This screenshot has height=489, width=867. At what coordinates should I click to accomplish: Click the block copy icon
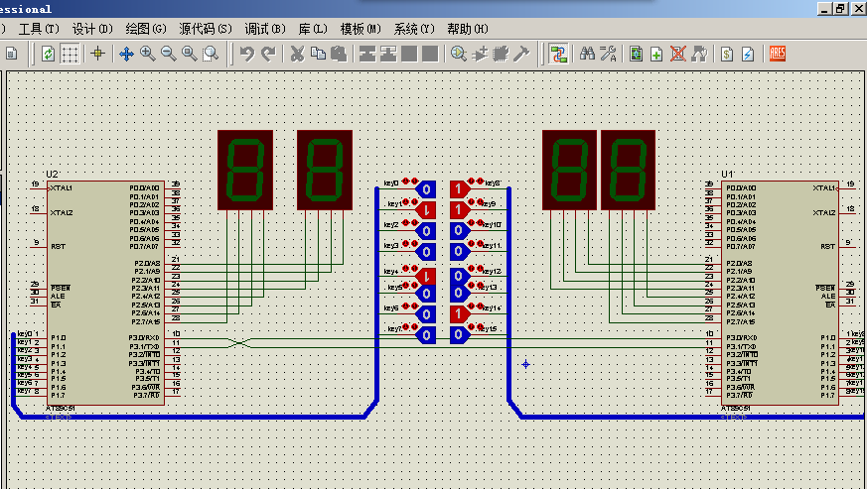367,54
